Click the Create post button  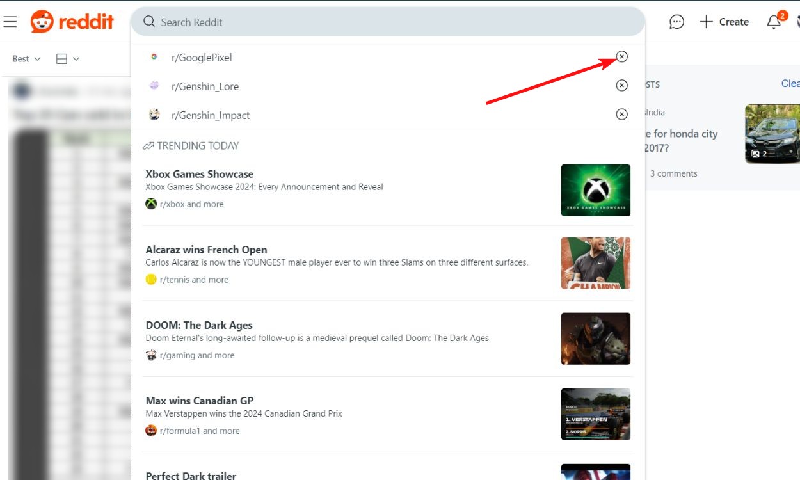click(724, 22)
